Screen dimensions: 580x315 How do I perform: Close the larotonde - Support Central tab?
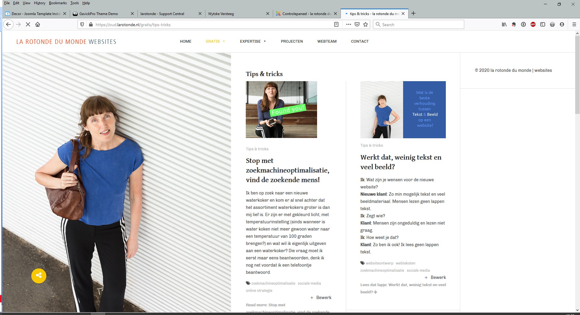[200, 14]
